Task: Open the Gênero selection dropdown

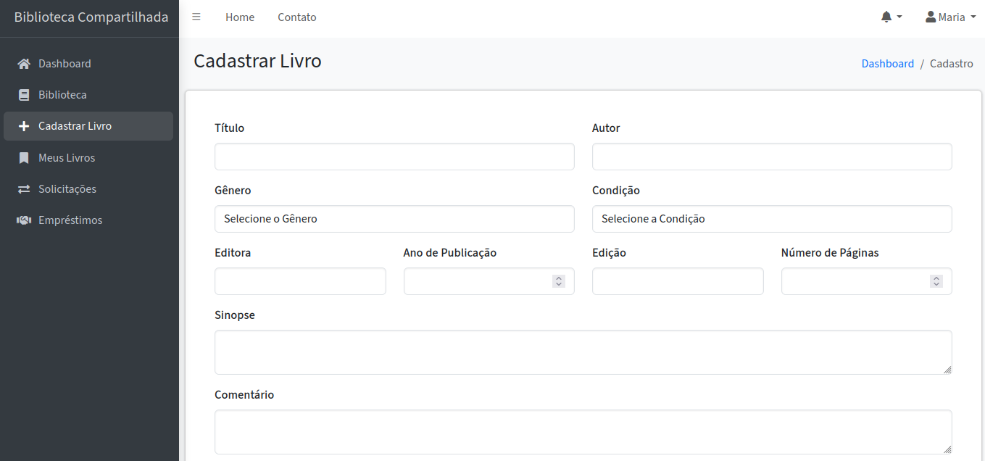Action: point(394,218)
